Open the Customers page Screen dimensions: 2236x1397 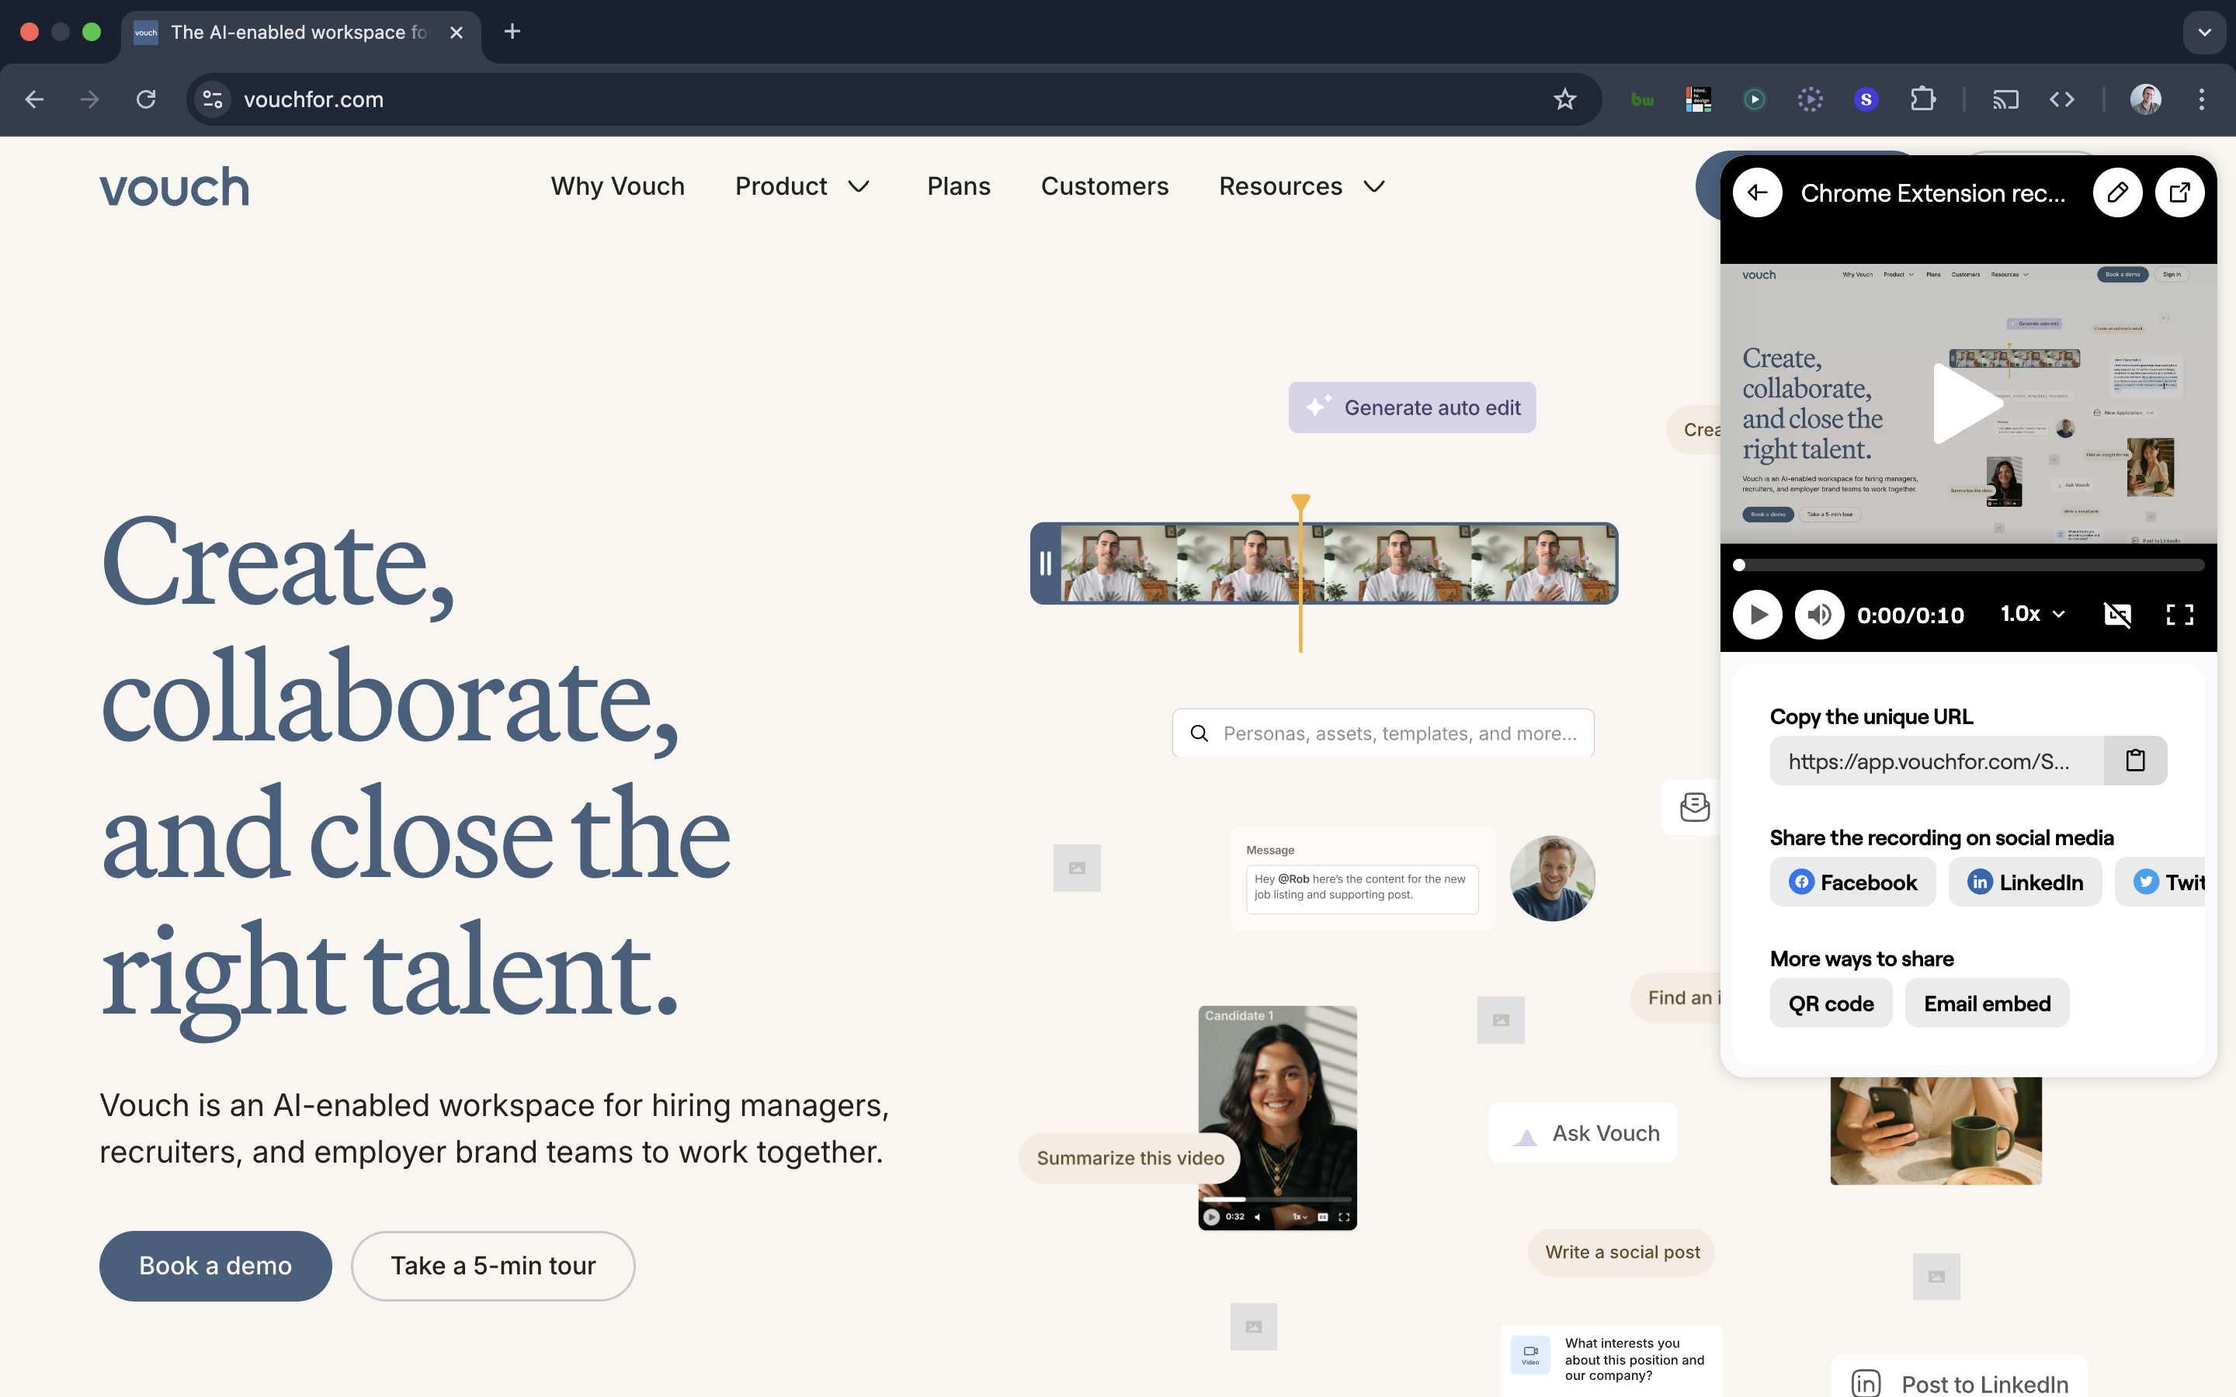tap(1104, 186)
